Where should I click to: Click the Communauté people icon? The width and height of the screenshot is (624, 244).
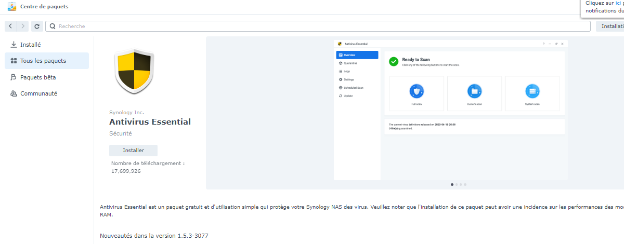point(14,93)
